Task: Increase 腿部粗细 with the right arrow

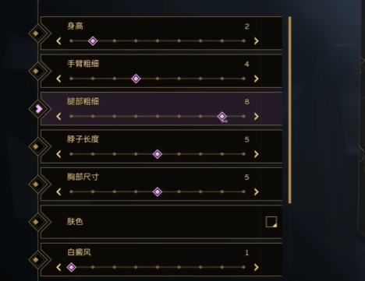Action: click(x=257, y=116)
